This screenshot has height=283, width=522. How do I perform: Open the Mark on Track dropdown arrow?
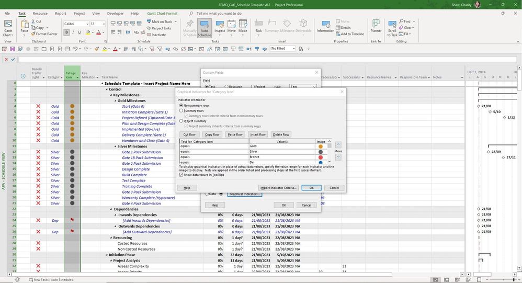coord(176,21)
